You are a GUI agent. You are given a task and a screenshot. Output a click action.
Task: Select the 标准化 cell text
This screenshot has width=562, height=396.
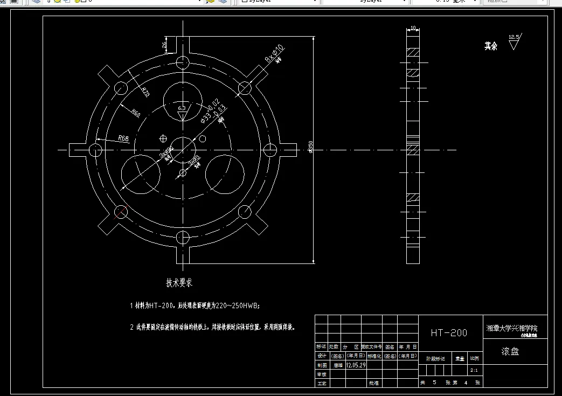[374, 356]
